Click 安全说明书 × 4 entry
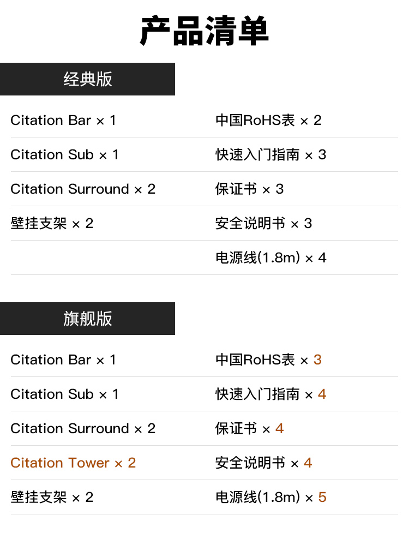409x539 pixels. 263,463
